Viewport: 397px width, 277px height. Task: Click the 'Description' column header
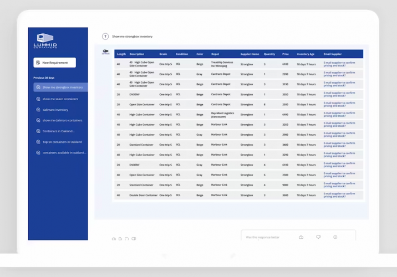point(137,54)
